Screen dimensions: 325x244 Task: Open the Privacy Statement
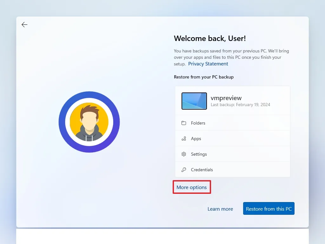[x=208, y=64]
